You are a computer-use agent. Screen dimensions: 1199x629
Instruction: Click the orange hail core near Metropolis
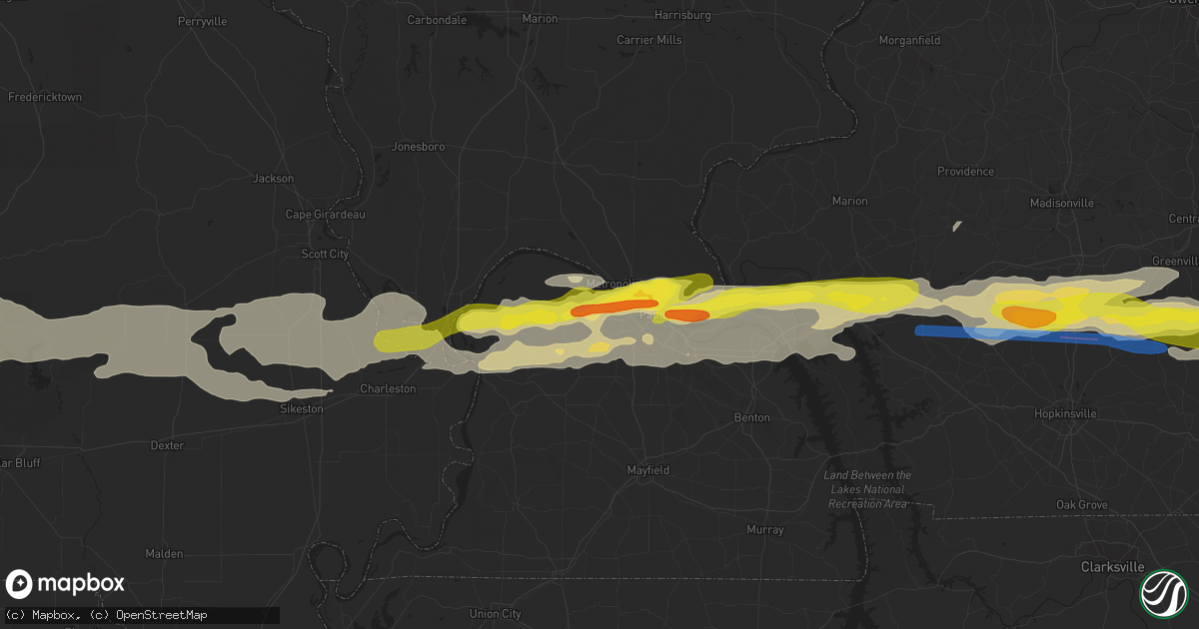click(614, 308)
